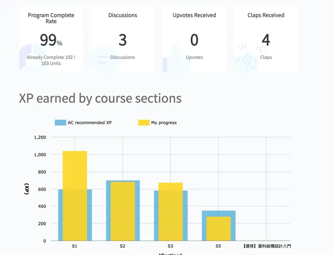Click the 99% completion value

coord(51,40)
